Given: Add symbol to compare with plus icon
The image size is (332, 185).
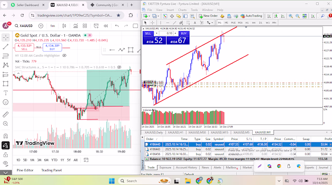Looking at the screenshot, I should (x=41, y=26).
